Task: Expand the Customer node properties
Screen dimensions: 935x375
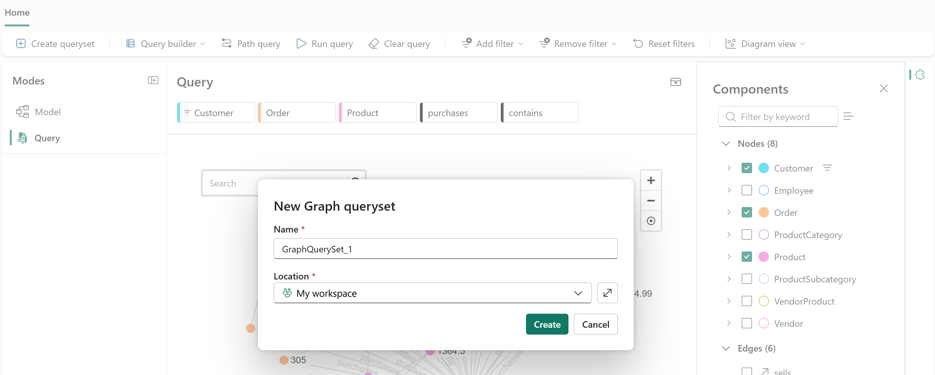Action: (729, 168)
